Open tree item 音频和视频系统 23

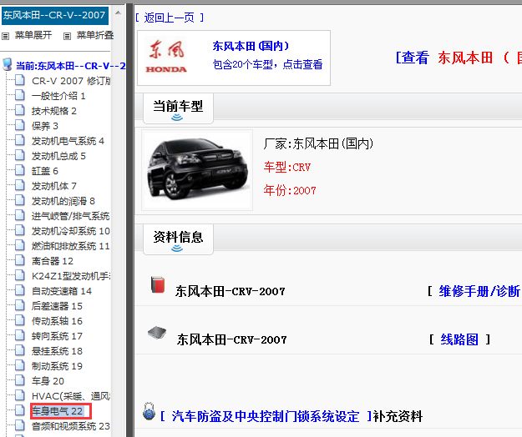click(x=71, y=426)
